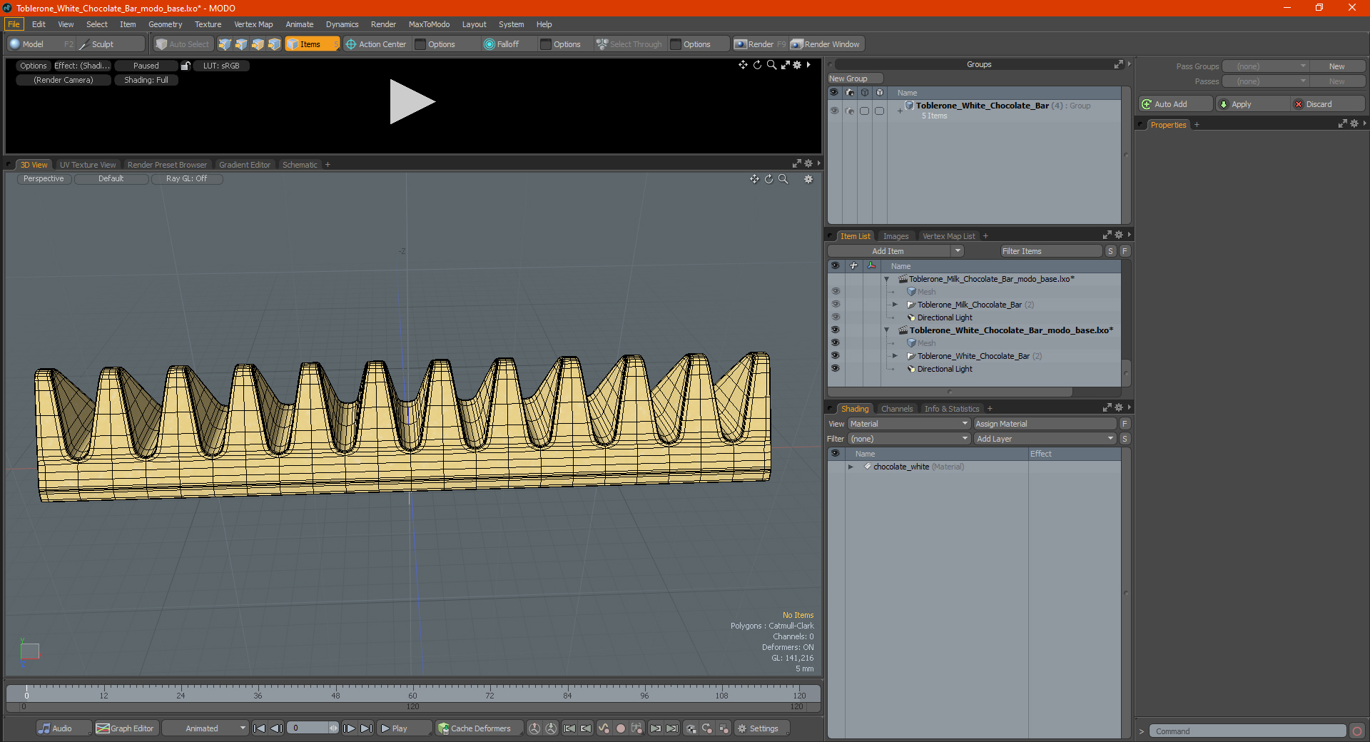Click New Group button
This screenshot has width=1370, height=742.
coord(855,78)
